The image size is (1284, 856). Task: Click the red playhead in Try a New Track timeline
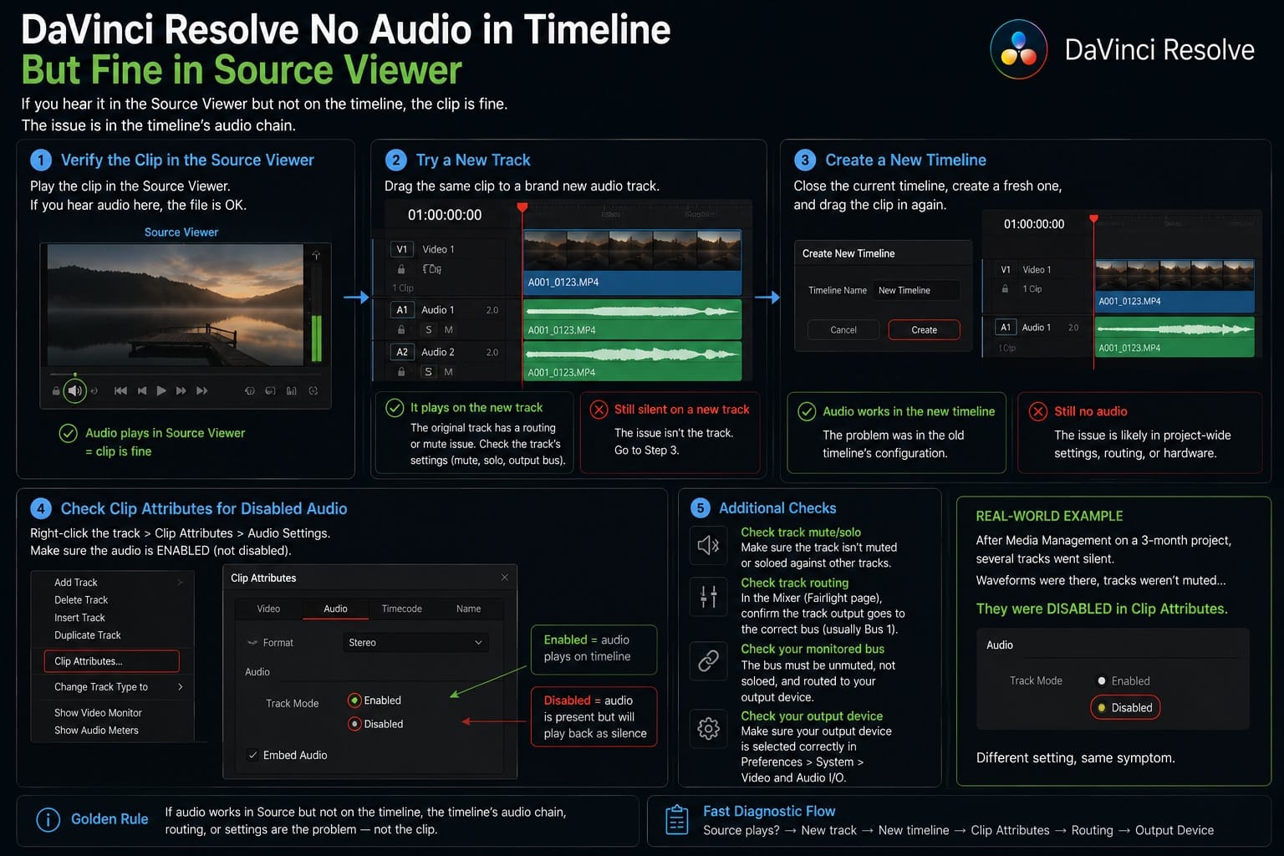click(x=522, y=206)
